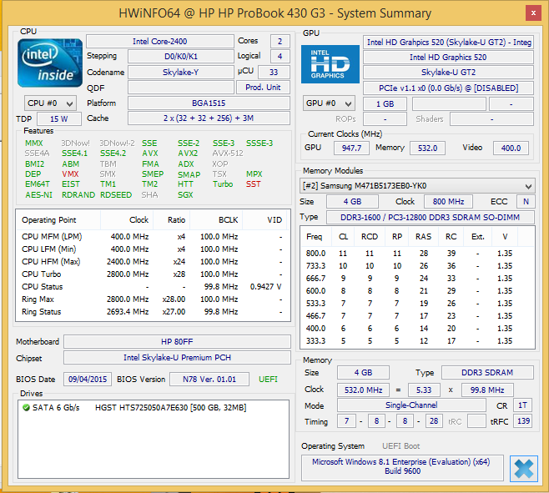Click the SST feature flag in red
Image resolution: width=549 pixels, height=493 pixels.
[253, 184]
